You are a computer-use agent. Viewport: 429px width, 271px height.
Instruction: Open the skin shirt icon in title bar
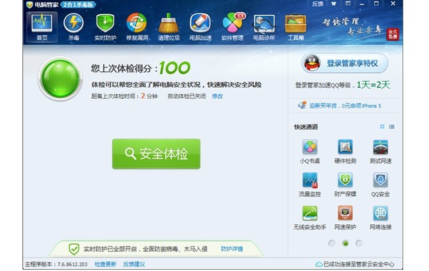coord(334,4)
